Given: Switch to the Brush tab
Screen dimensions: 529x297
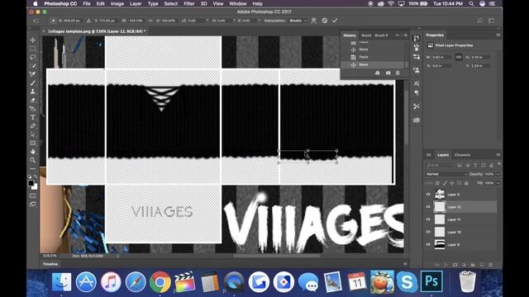Looking at the screenshot, I should tap(366, 35).
